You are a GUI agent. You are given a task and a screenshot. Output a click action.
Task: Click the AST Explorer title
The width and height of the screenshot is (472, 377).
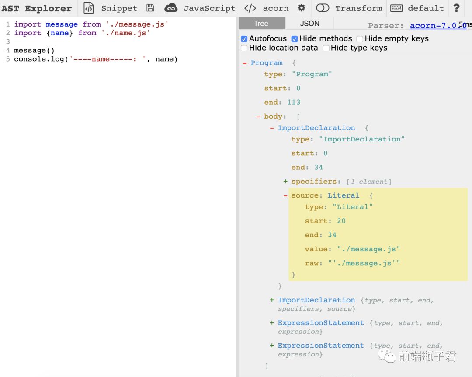coord(36,8)
